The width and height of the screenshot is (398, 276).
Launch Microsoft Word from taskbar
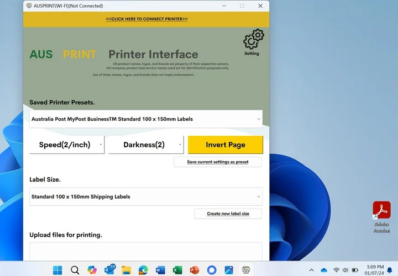click(x=160, y=270)
